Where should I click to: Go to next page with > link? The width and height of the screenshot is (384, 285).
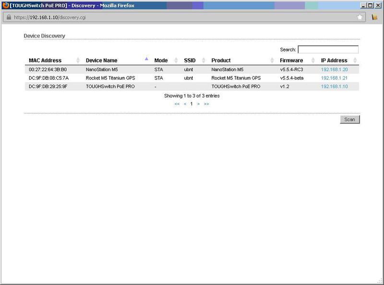pyautogui.click(x=198, y=104)
